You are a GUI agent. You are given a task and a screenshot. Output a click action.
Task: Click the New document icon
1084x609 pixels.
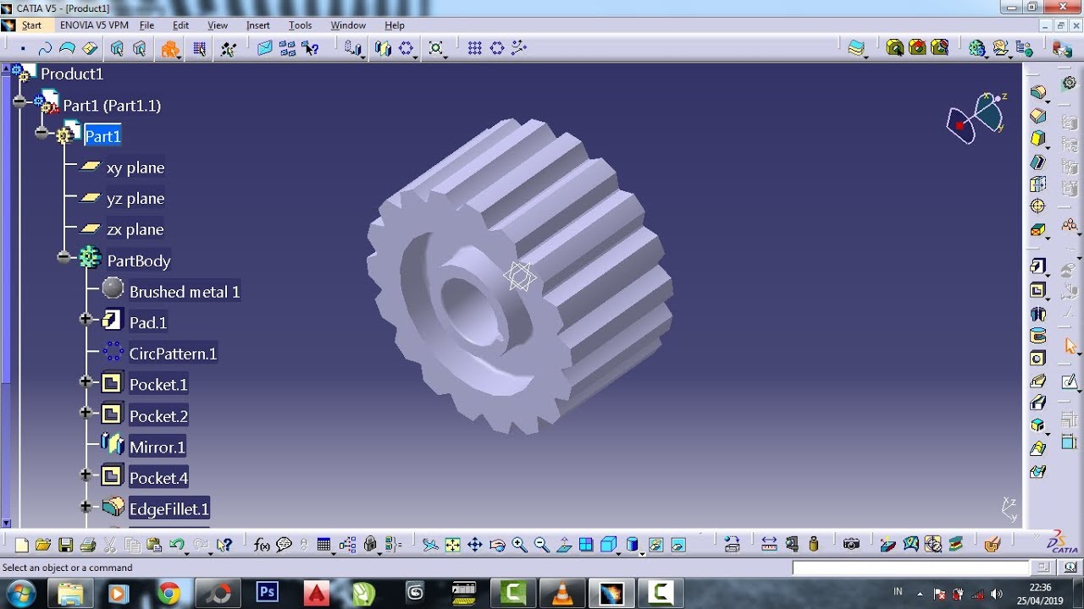click(x=21, y=545)
